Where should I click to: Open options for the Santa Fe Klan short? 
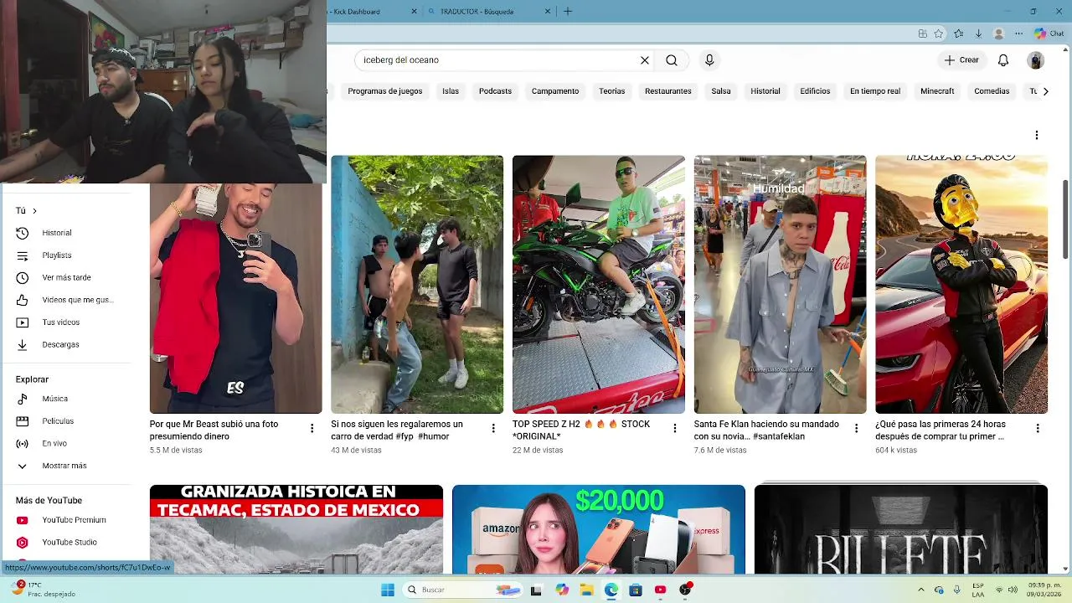[856, 429]
